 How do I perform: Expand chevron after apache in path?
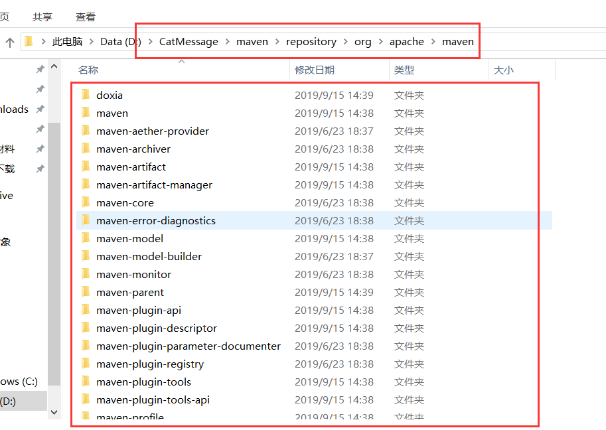click(433, 41)
